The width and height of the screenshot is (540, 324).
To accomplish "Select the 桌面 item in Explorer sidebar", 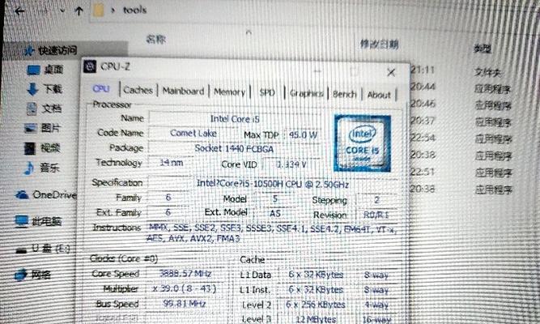I will pyautogui.click(x=53, y=70).
